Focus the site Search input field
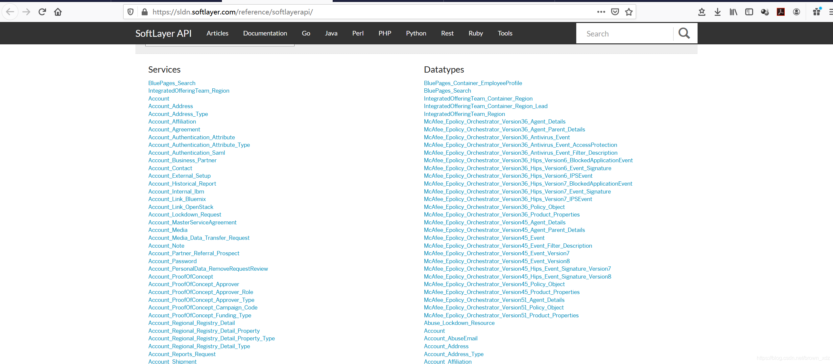The width and height of the screenshot is (833, 364). point(625,34)
